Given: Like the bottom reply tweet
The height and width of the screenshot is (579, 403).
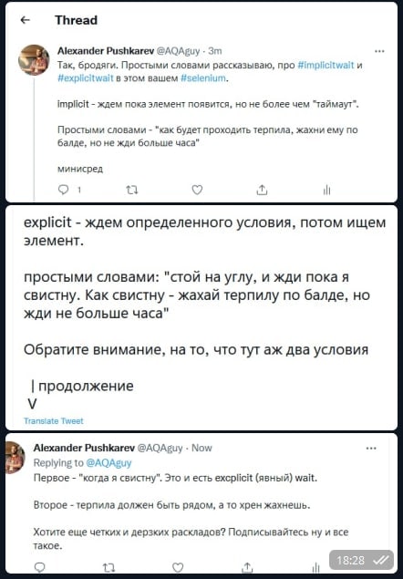Looking at the screenshot, I should (178, 567).
